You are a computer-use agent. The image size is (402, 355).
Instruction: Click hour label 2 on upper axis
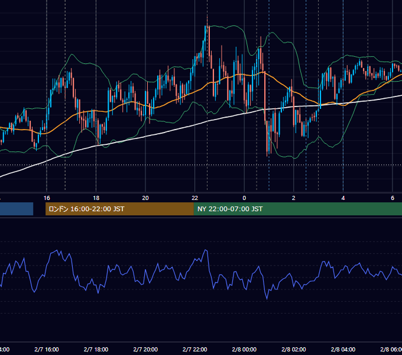(294, 198)
